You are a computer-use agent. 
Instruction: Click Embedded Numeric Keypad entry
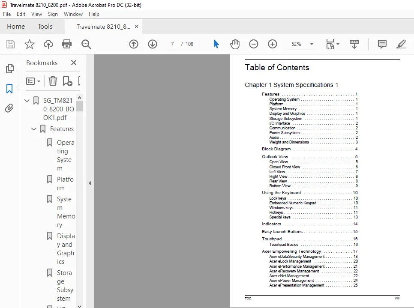[313, 203]
